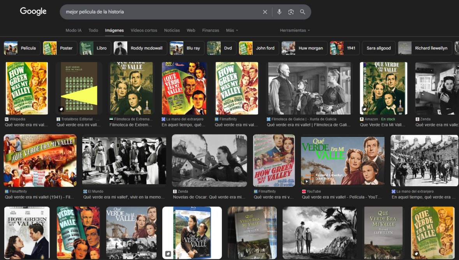Expand the Más dropdown menu
Image resolution: width=459 pixels, height=260 pixels.
click(x=232, y=30)
